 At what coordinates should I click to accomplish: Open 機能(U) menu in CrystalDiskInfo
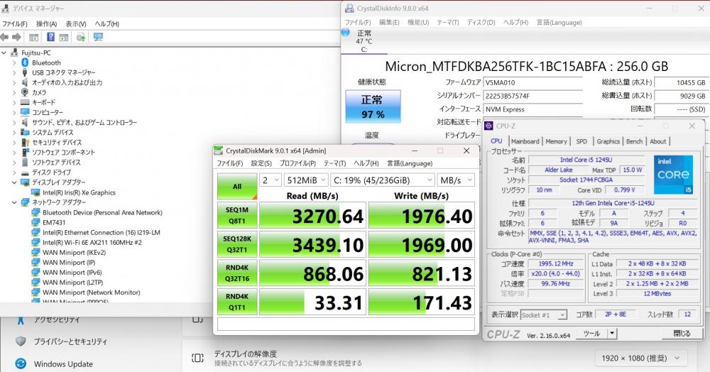coord(418,22)
